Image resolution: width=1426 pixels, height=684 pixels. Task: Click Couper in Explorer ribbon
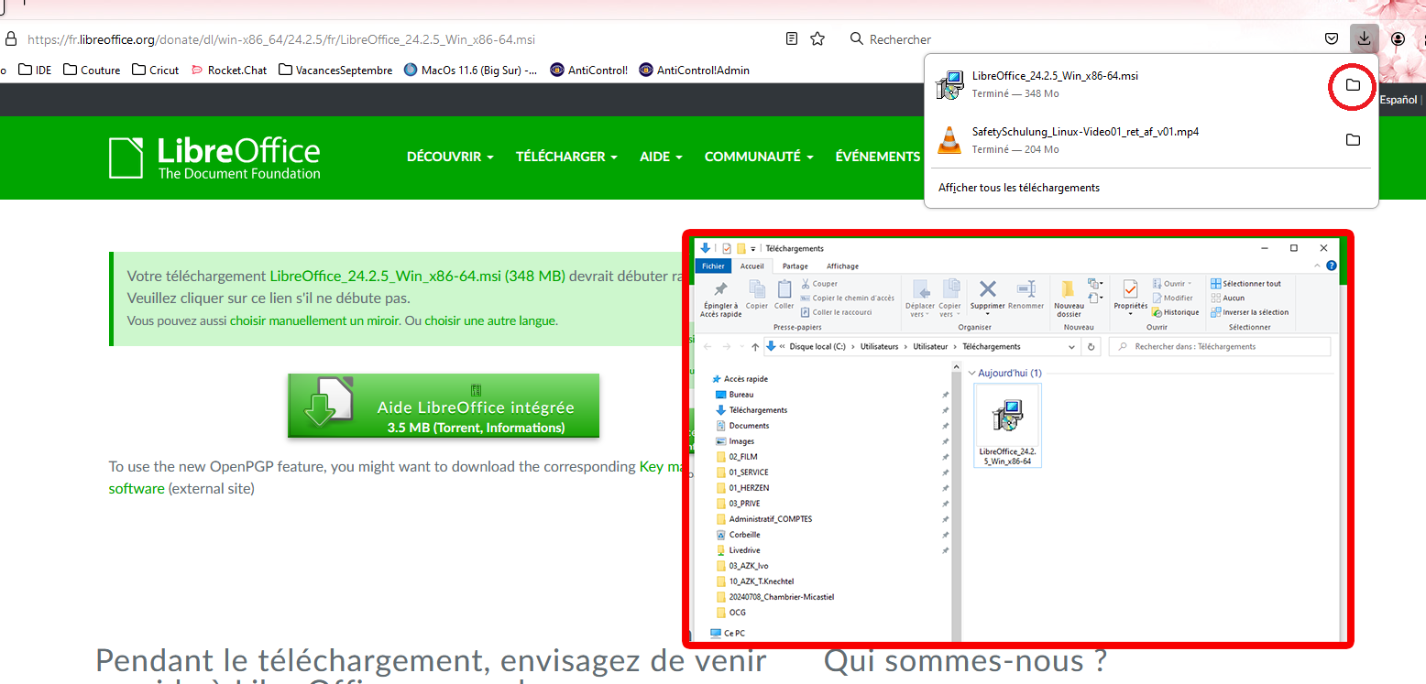coord(819,284)
